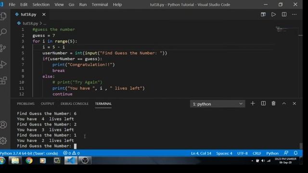This screenshot has width=308, height=173.
Task: Expand the breadcrumb ellipsis symbol
Action: click(45, 24)
